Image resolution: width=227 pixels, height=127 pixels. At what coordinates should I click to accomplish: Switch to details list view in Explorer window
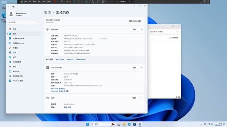click(x=177, y=97)
